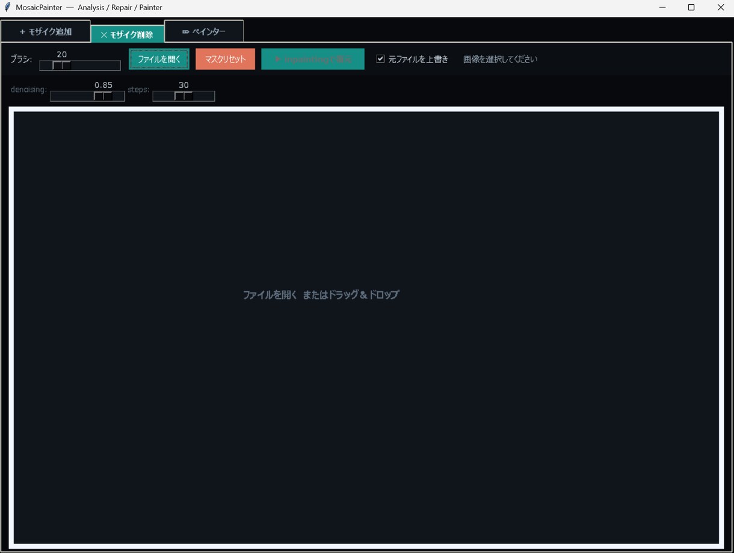The height and width of the screenshot is (553, 734).
Task: Reset the mask with マスクリセット button
Action: click(x=226, y=59)
